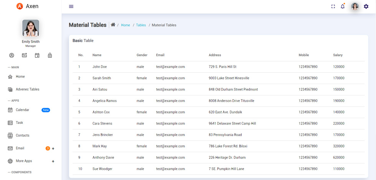Select the Ashton Cox name cell

point(101,112)
